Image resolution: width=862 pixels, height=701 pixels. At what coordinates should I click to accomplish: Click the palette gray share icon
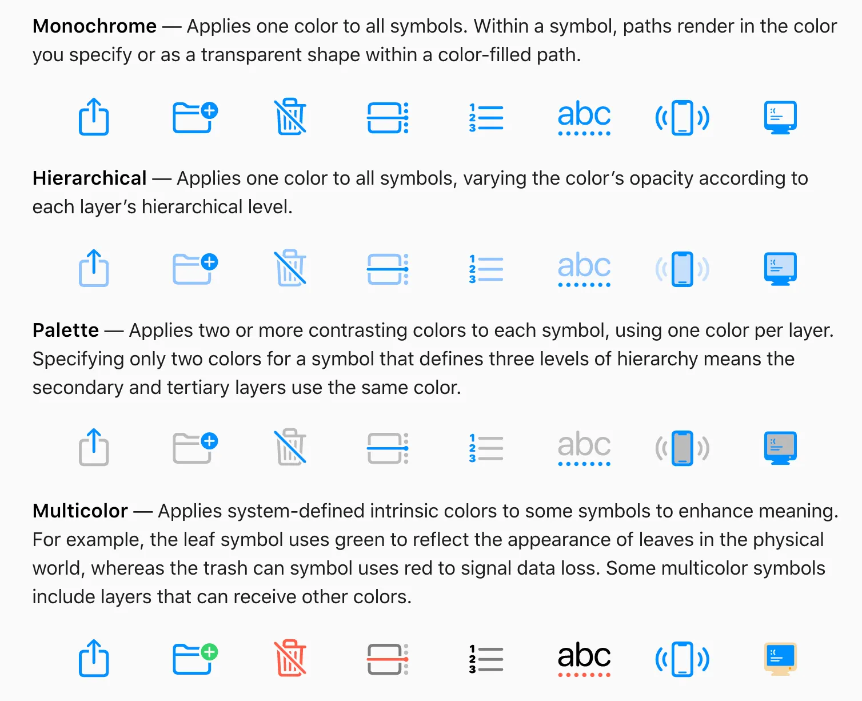pyautogui.click(x=94, y=447)
